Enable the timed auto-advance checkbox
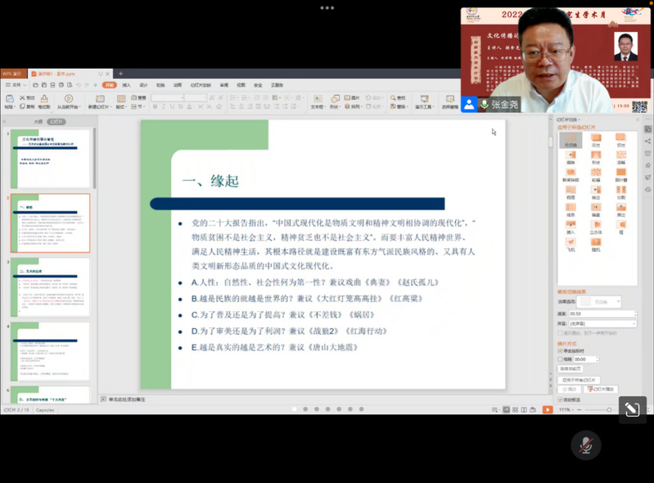Image resolution: width=654 pixels, height=483 pixels. click(561, 359)
